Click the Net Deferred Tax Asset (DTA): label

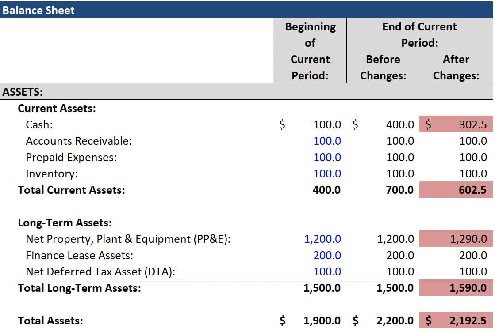pyautogui.click(x=100, y=272)
